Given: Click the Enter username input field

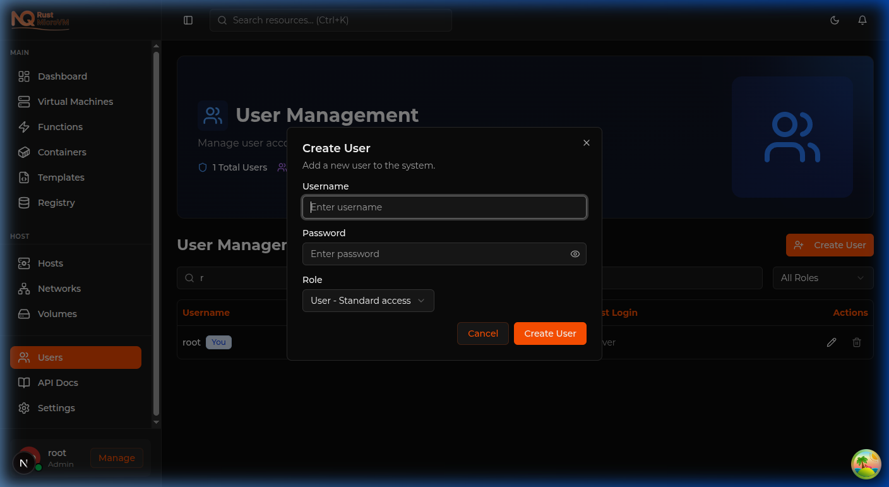Looking at the screenshot, I should pyautogui.click(x=444, y=207).
